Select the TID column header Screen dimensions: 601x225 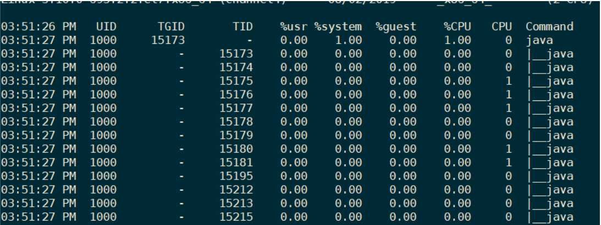(x=242, y=26)
